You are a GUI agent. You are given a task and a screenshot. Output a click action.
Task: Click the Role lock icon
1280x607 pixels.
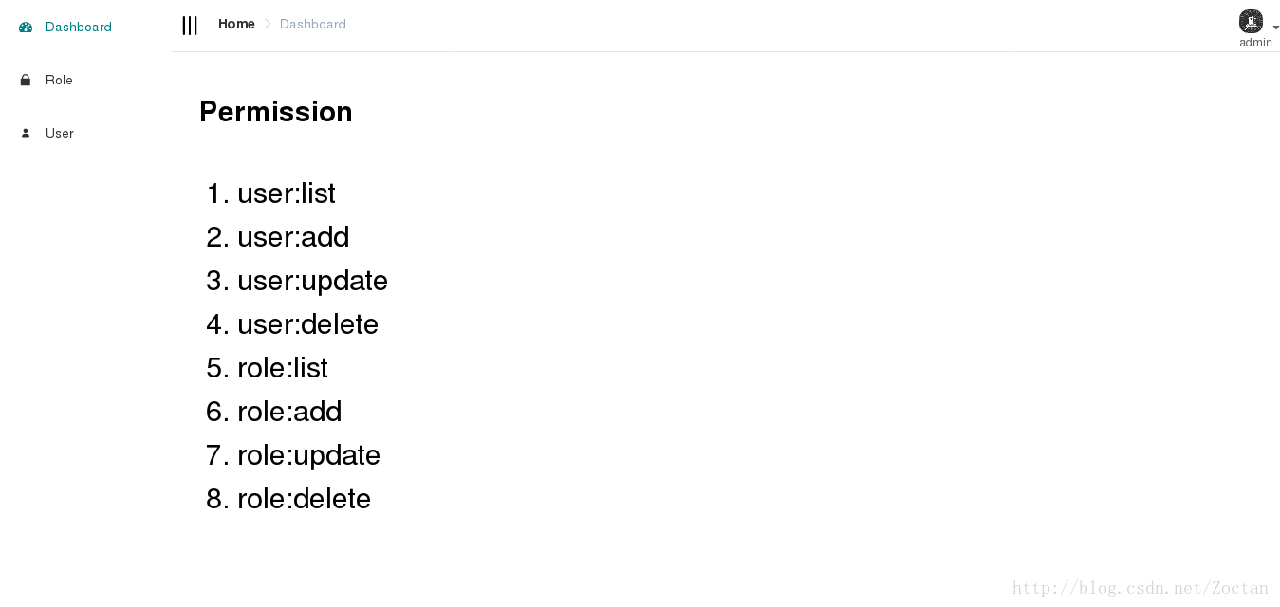point(26,81)
